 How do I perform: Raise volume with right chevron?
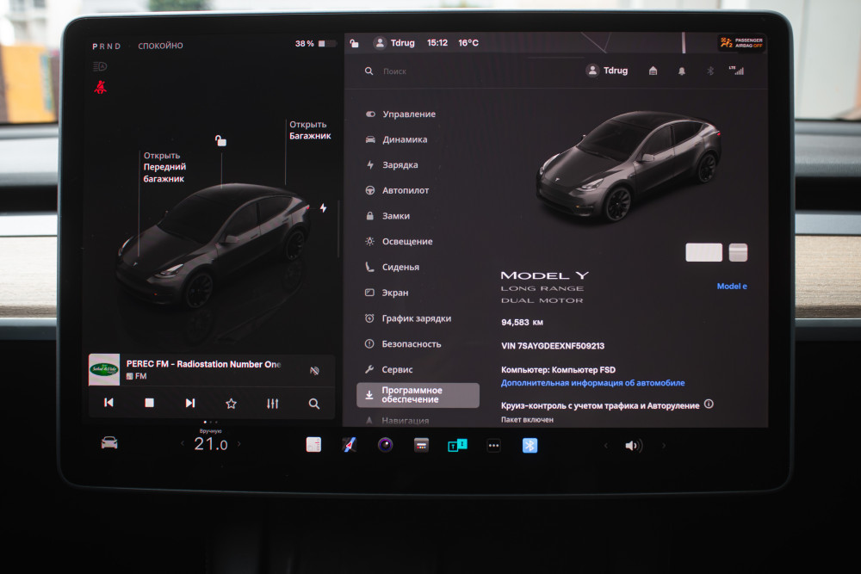pyautogui.click(x=663, y=446)
